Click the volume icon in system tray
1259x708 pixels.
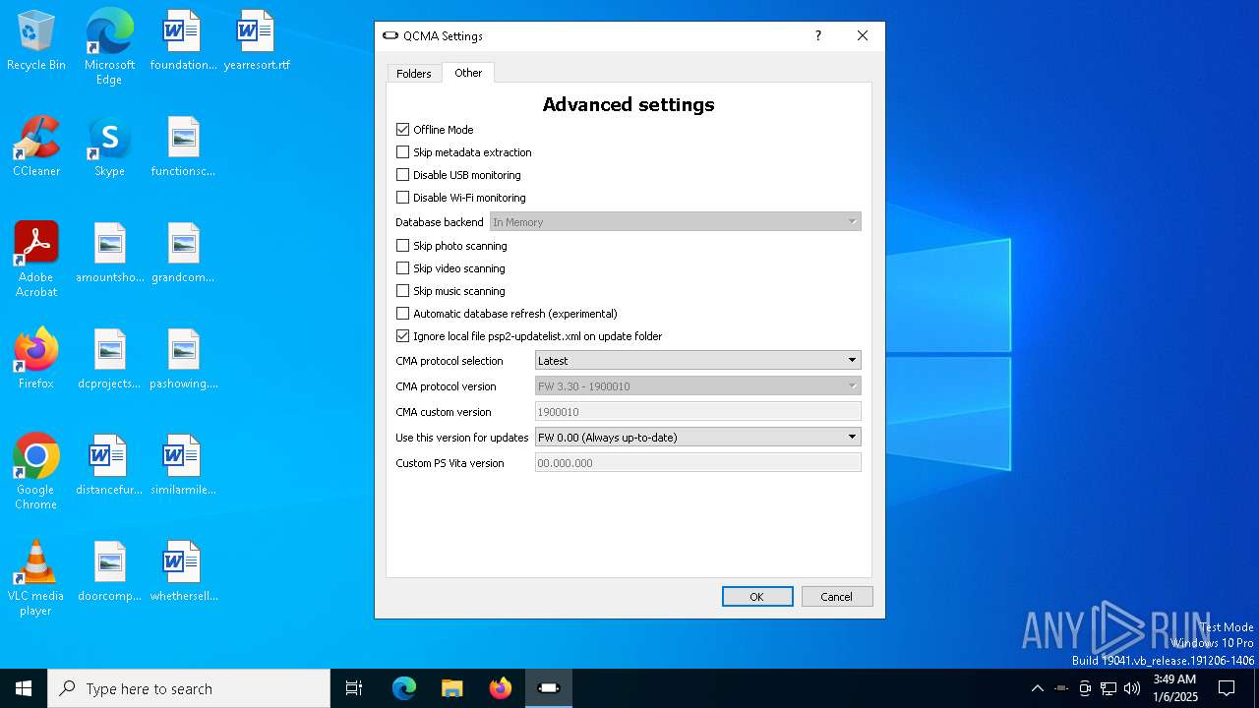click(1132, 688)
